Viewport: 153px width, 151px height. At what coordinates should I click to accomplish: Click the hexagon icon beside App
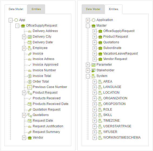(16, 20)
